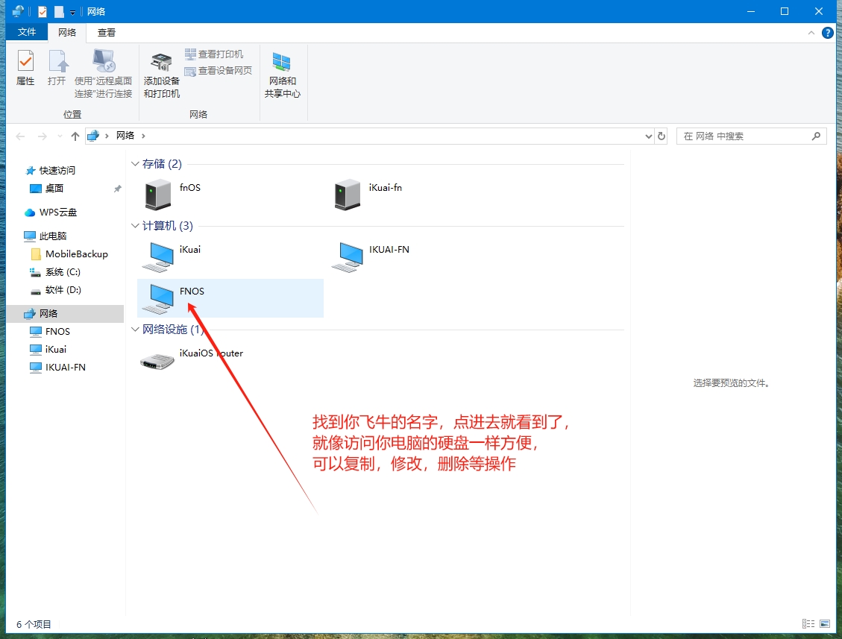Connect with Remote Desktop Connection icon

pos(103,74)
